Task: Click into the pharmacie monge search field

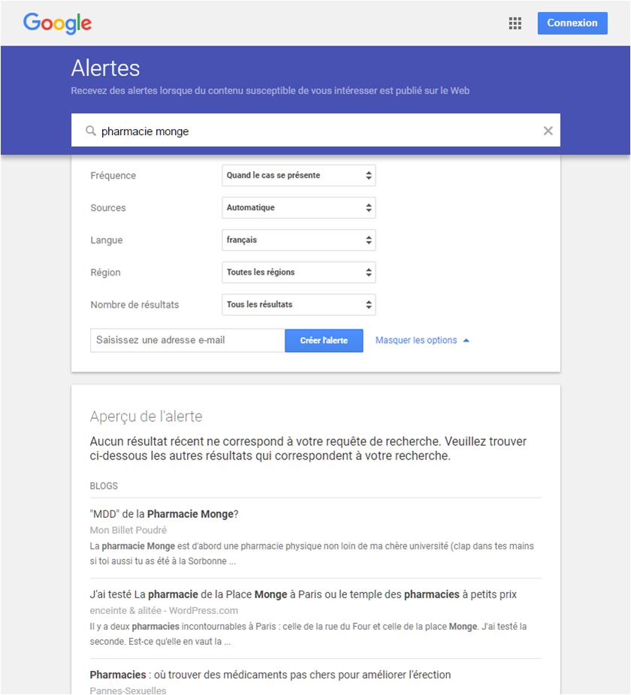Action: pyautogui.click(x=315, y=131)
